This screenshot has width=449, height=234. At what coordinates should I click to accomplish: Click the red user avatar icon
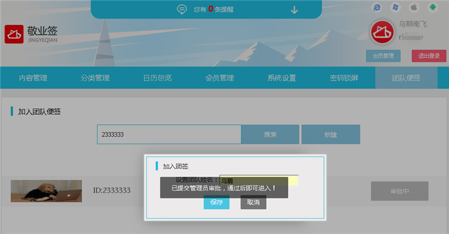[382, 32]
